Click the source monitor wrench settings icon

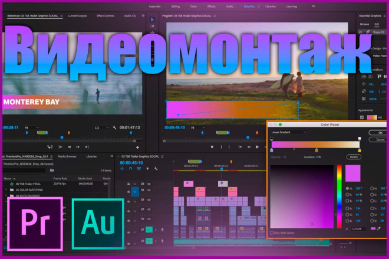114,127
